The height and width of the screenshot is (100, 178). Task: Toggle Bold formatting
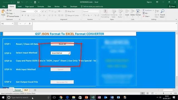[23, 15]
